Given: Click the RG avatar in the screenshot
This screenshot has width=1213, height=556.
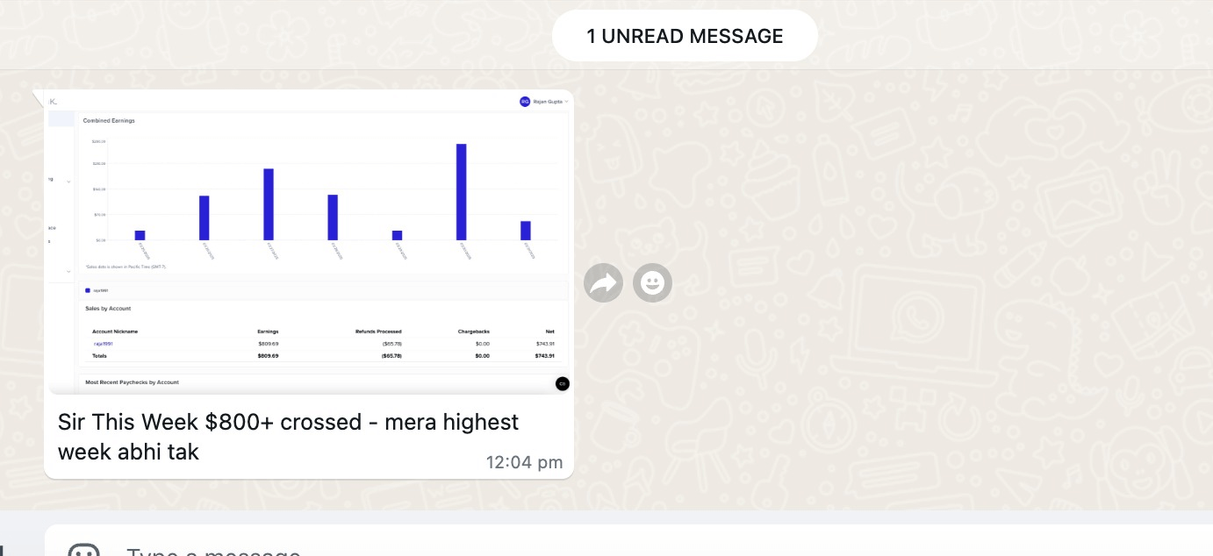Looking at the screenshot, I should point(525,102).
